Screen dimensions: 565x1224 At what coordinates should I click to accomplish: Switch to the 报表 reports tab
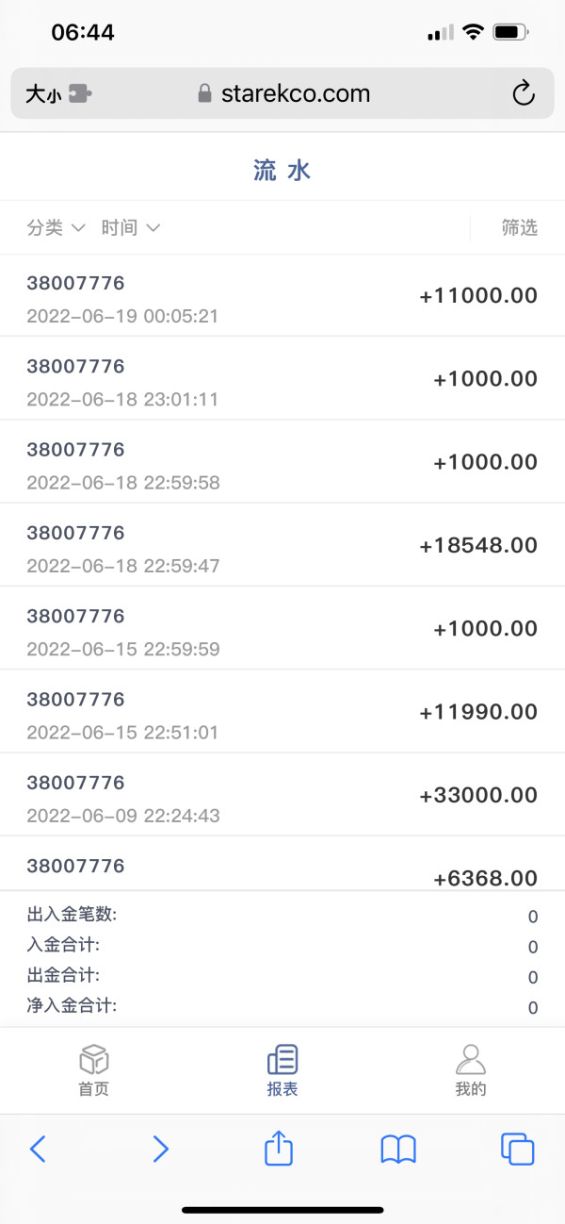pyautogui.click(x=282, y=1070)
